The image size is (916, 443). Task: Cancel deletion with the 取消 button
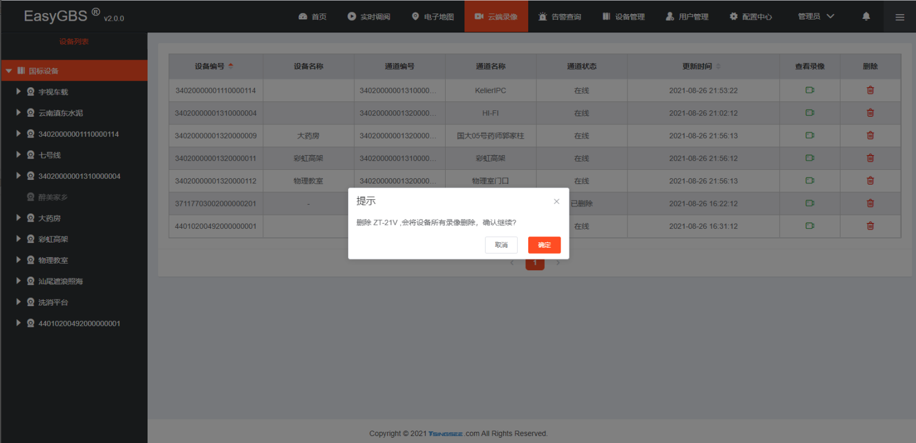click(501, 245)
